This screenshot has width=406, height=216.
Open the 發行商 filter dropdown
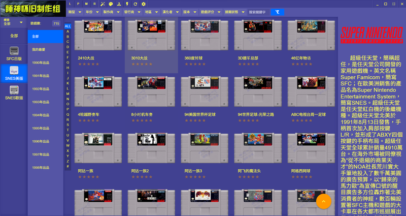coord(132,12)
